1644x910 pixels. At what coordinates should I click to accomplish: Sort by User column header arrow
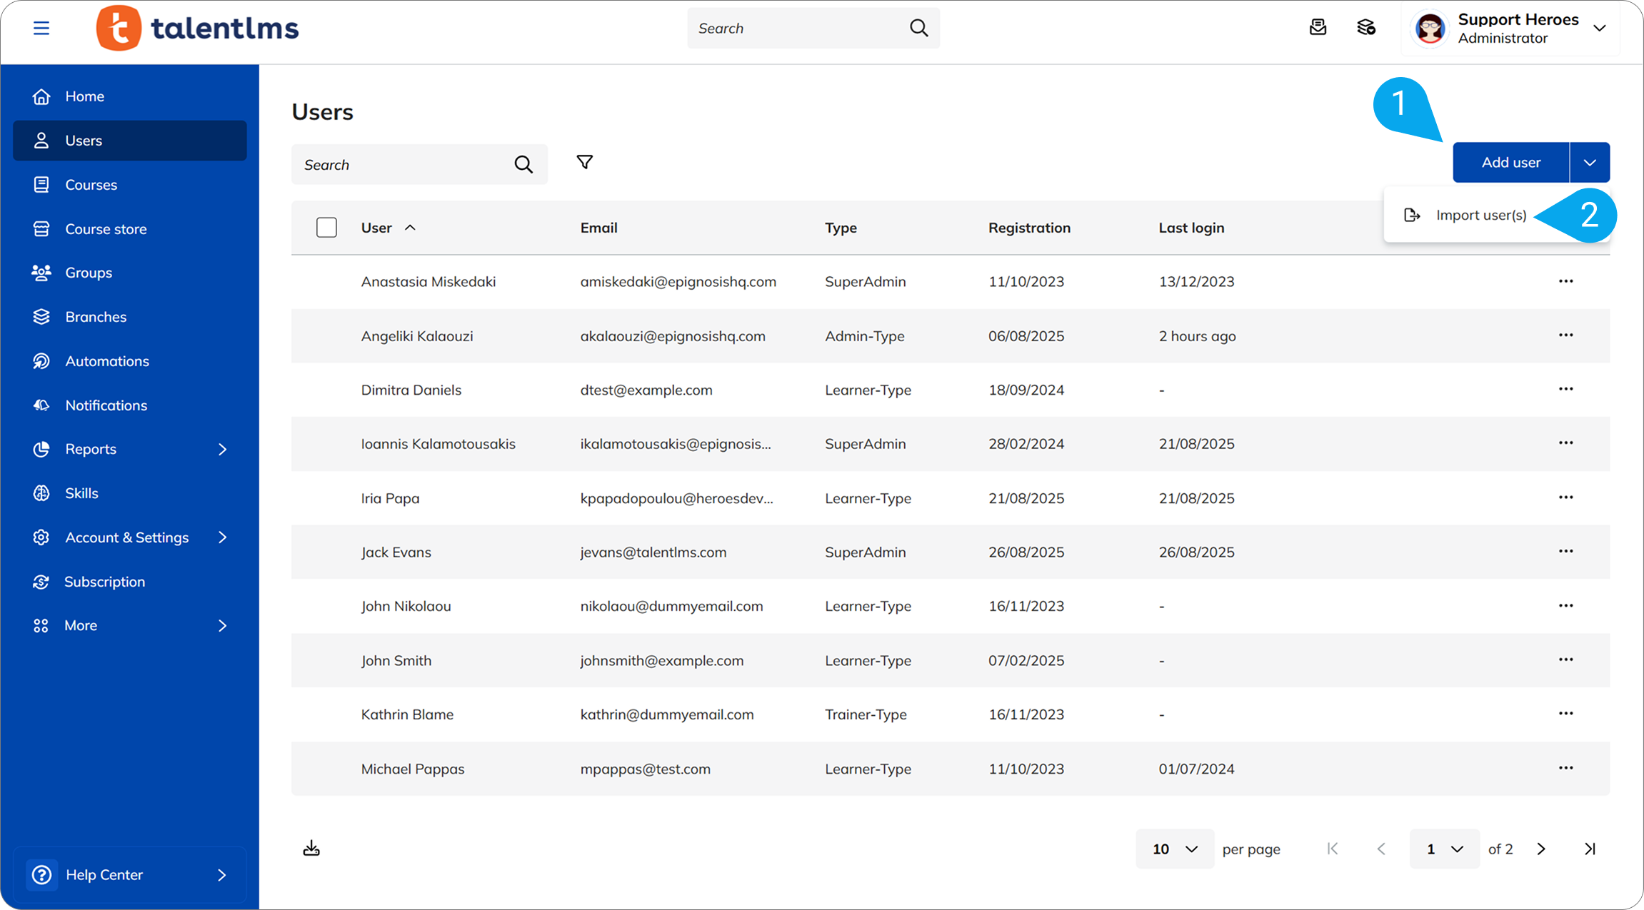tap(410, 228)
